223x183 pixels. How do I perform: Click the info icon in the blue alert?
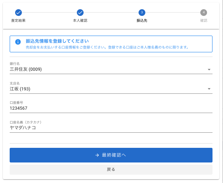tap(18, 42)
